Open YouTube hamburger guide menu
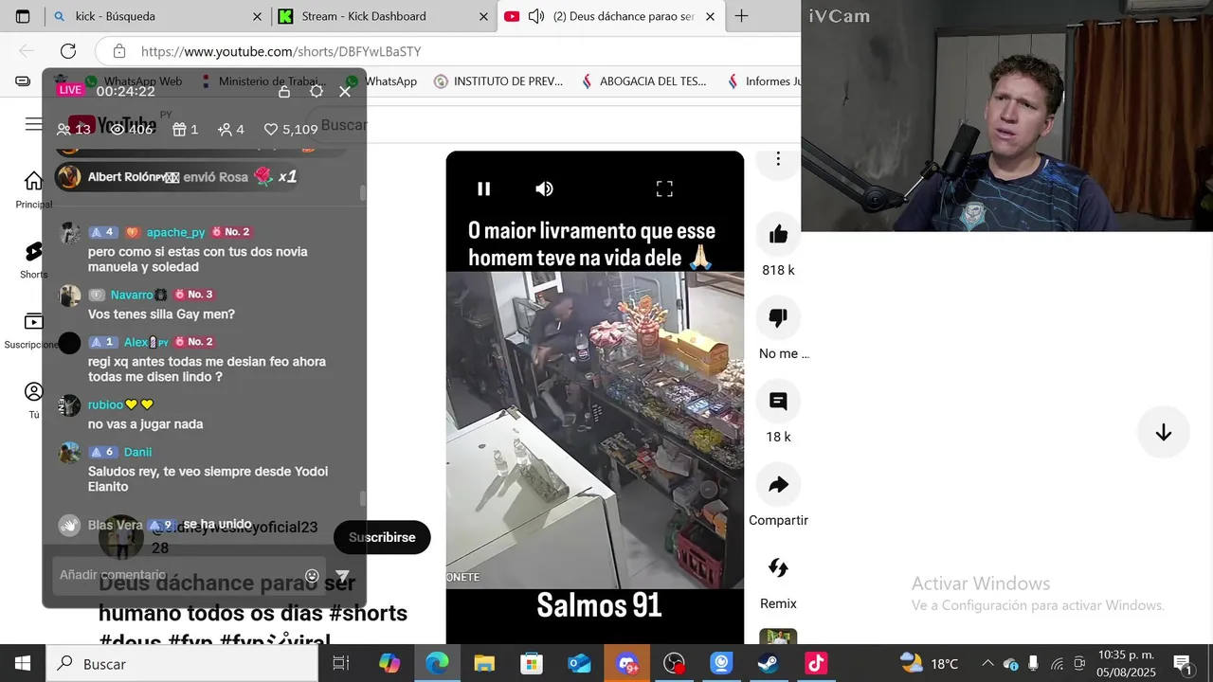Image resolution: width=1213 pixels, height=682 pixels. (33, 124)
